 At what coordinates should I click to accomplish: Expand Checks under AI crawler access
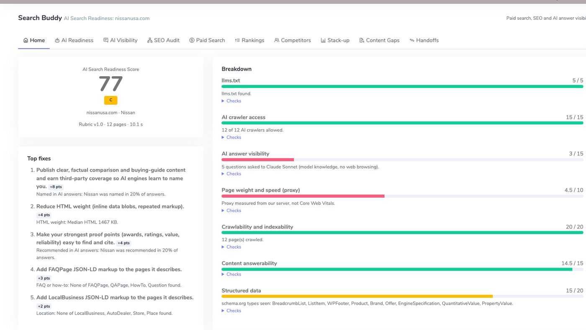point(231,137)
